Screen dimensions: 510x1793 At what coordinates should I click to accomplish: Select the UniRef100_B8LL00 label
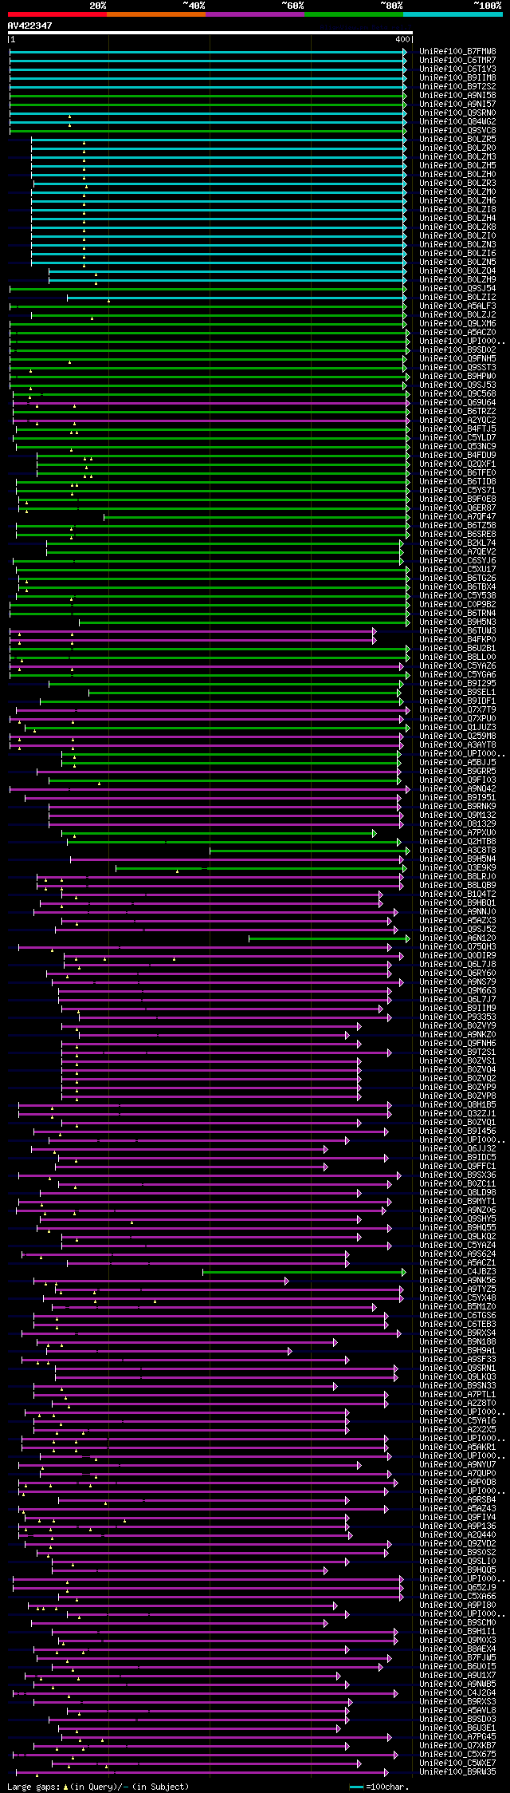point(457,657)
